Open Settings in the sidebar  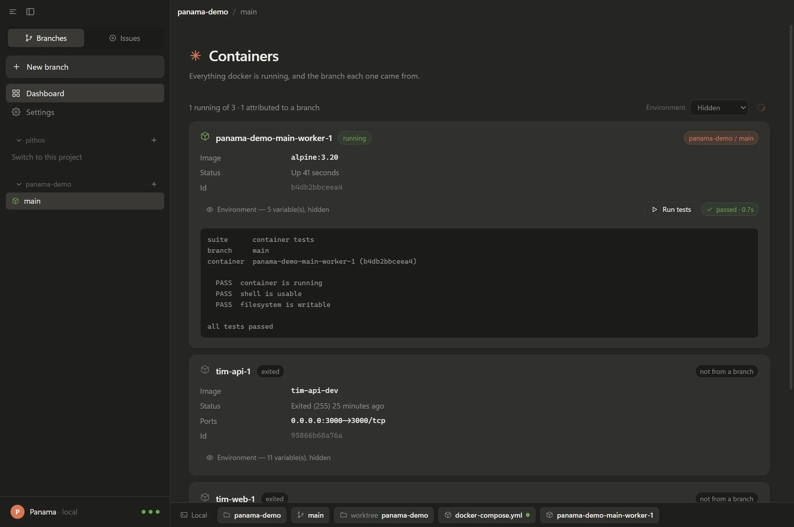(x=85, y=112)
